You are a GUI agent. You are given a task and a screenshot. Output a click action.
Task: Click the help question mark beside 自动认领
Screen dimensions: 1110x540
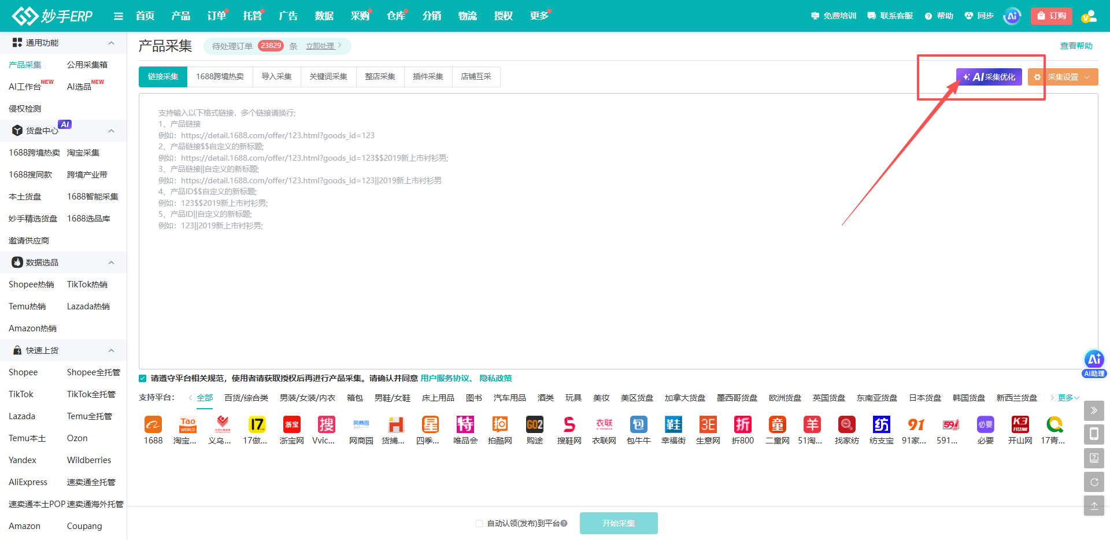(564, 523)
